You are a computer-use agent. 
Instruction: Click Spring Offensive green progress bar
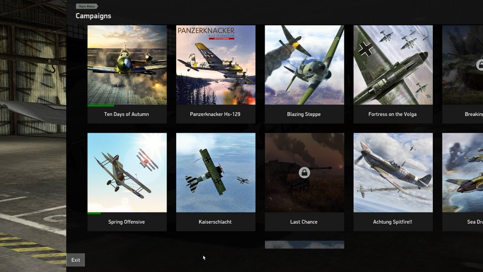coord(94,213)
